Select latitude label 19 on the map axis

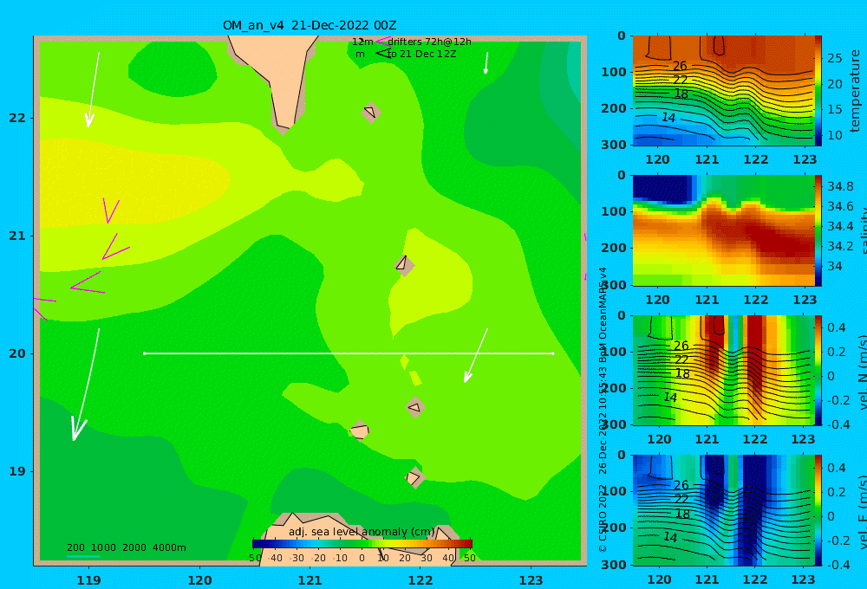pos(17,471)
